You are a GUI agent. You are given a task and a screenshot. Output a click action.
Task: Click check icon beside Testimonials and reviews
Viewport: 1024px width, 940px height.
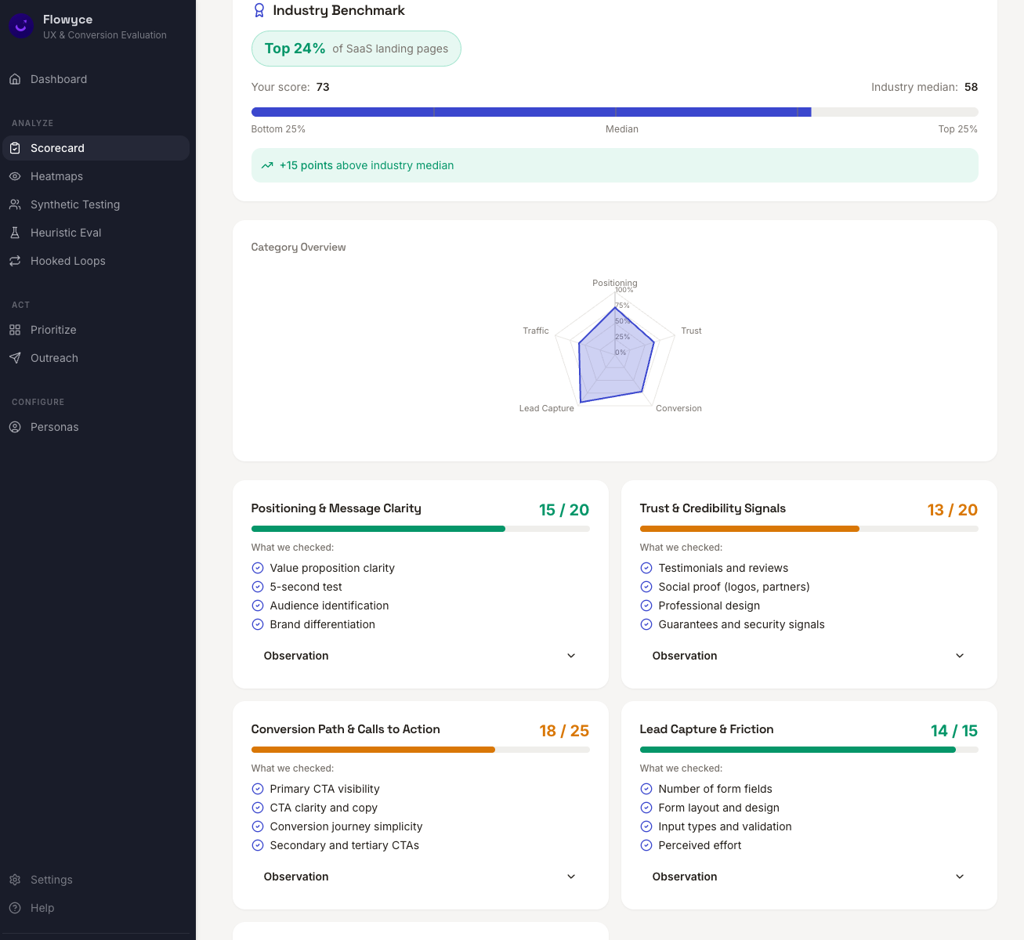646,568
